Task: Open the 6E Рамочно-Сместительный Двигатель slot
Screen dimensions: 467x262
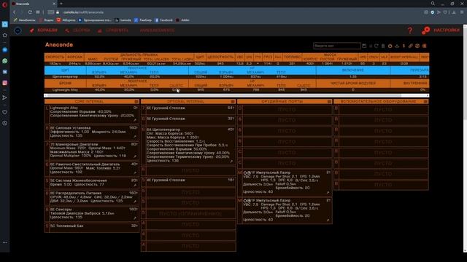Action: coord(92,168)
